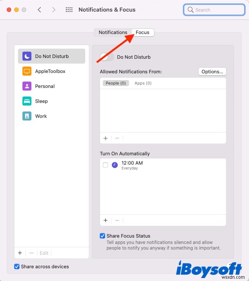Add an automation under Turn On Automatically
This screenshot has width=249, height=281.
[105, 220]
